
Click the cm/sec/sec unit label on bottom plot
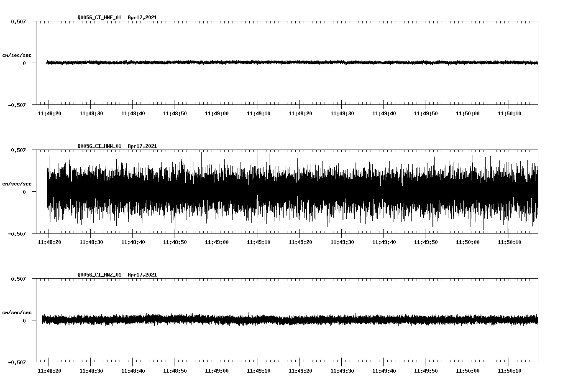click(x=17, y=312)
